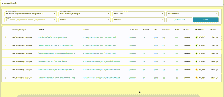Expand the Nike Air Monarch IV North Sydney row
Image resolution: width=224 pixels, height=97 pixels.
click(6, 45)
